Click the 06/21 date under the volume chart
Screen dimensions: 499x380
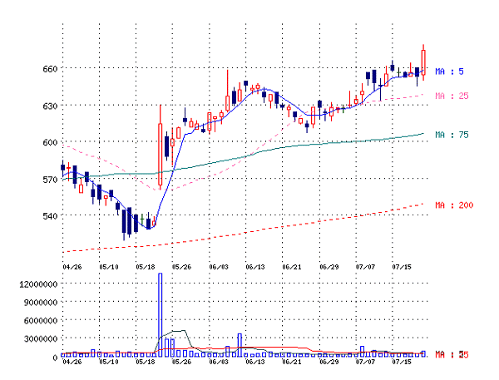[292, 362]
